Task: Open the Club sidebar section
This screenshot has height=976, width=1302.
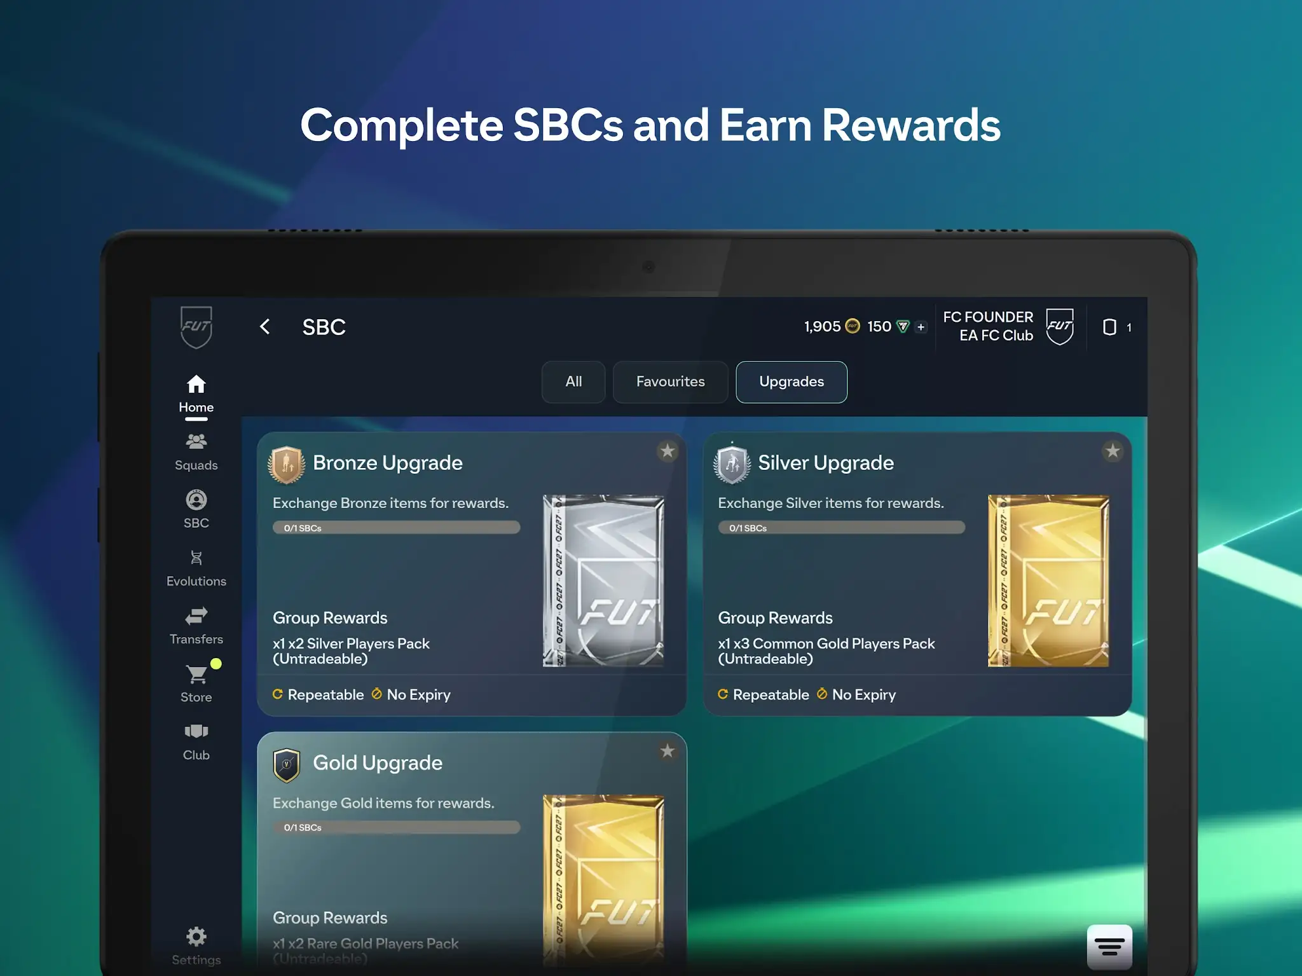Action: click(196, 742)
